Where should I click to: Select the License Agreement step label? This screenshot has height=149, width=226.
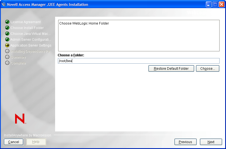pyautogui.click(x=26, y=22)
